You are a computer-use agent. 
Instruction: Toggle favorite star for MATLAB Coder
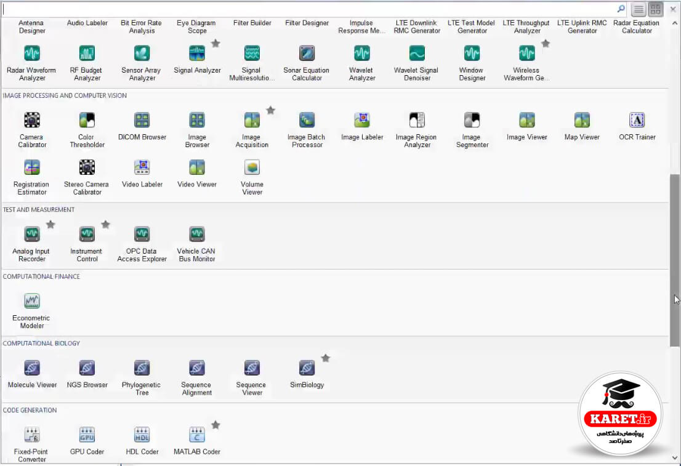216,424
